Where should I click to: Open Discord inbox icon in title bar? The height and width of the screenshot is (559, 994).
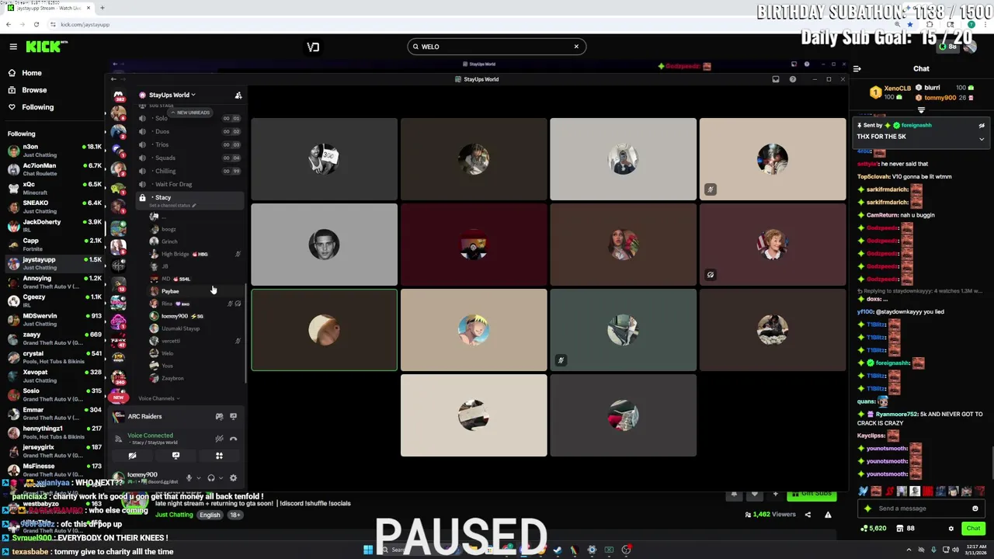[775, 79]
